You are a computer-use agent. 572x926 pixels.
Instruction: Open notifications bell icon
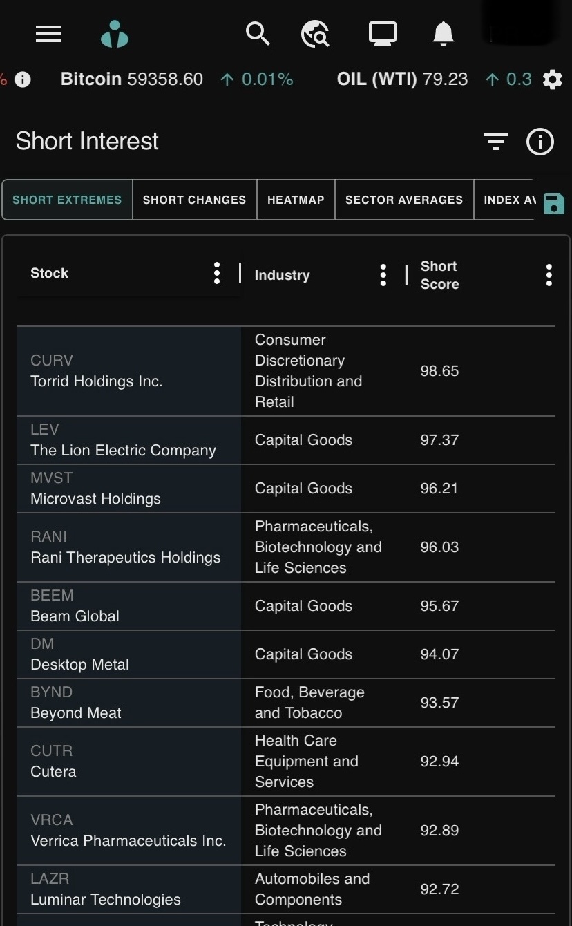click(x=443, y=33)
